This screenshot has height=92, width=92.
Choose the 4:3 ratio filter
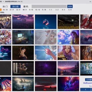click(63, 10)
